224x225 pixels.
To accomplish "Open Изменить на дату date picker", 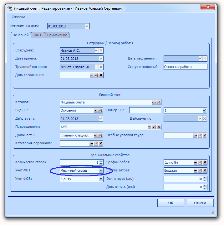I will (x=87, y=26).
